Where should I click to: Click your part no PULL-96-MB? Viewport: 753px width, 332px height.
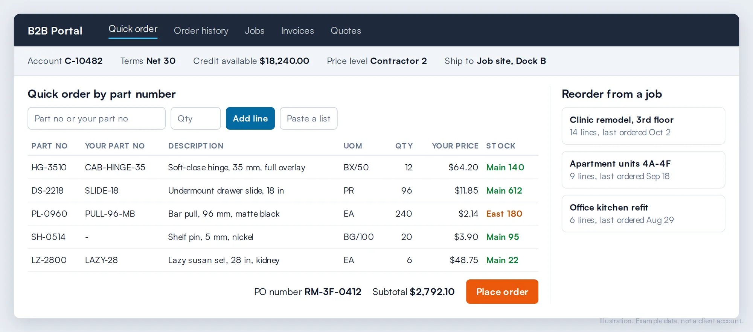[x=110, y=214]
